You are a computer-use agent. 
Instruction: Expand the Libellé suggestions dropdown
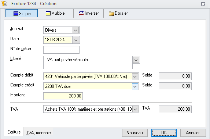pos(136,60)
